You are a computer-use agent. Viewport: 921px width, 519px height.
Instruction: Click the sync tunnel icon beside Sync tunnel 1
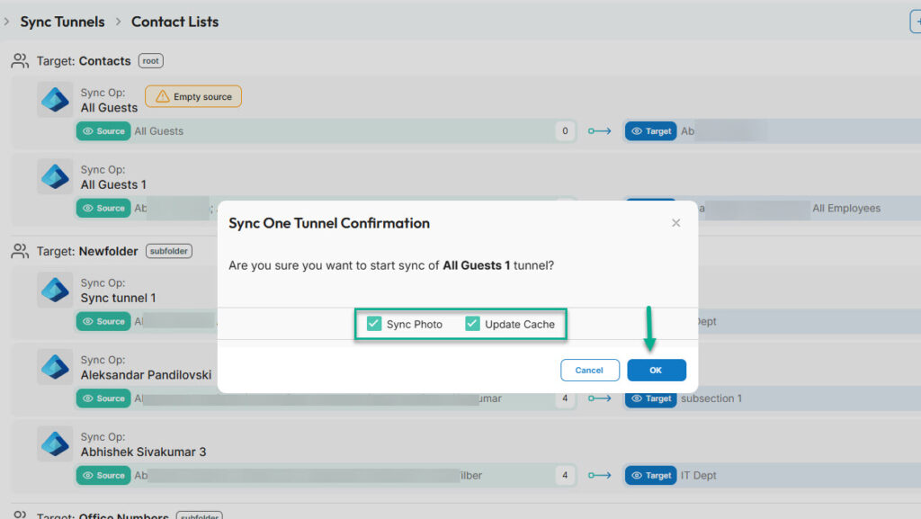pyautogui.click(x=55, y=290)
